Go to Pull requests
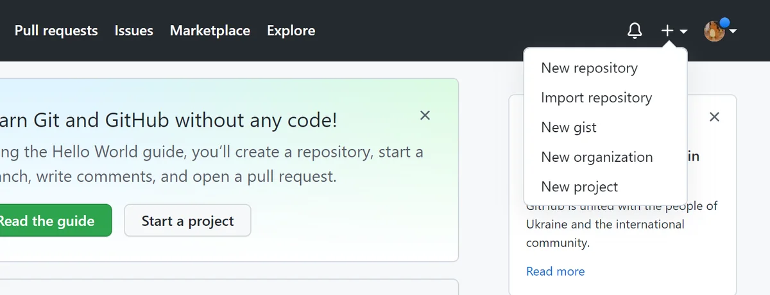Viewport: 770px width, 295px height. tap(56, 31)
